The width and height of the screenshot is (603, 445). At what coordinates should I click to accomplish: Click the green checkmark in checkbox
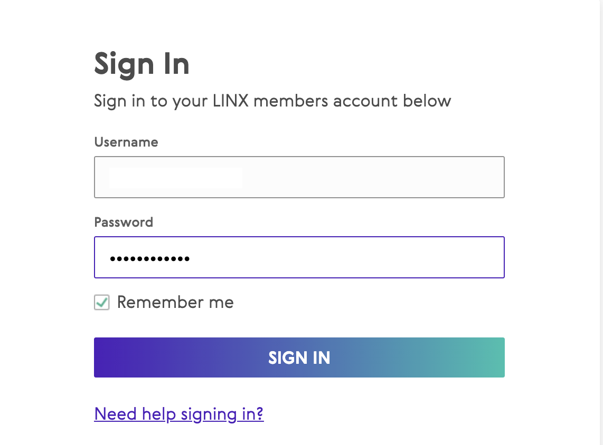101,302
